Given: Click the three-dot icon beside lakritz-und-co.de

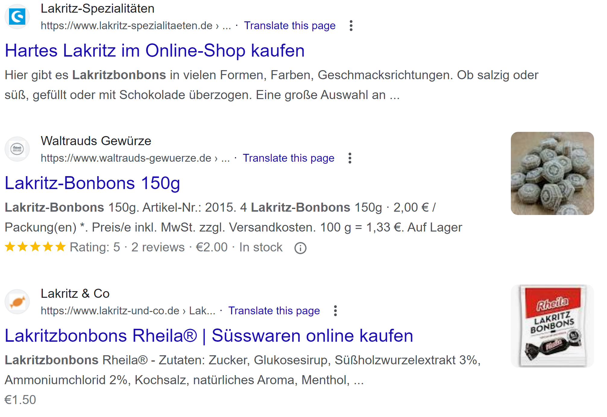Looking at the screenshot, I should [x=335, y=311].
